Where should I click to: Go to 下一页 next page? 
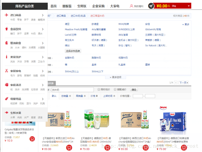[183, 83]
